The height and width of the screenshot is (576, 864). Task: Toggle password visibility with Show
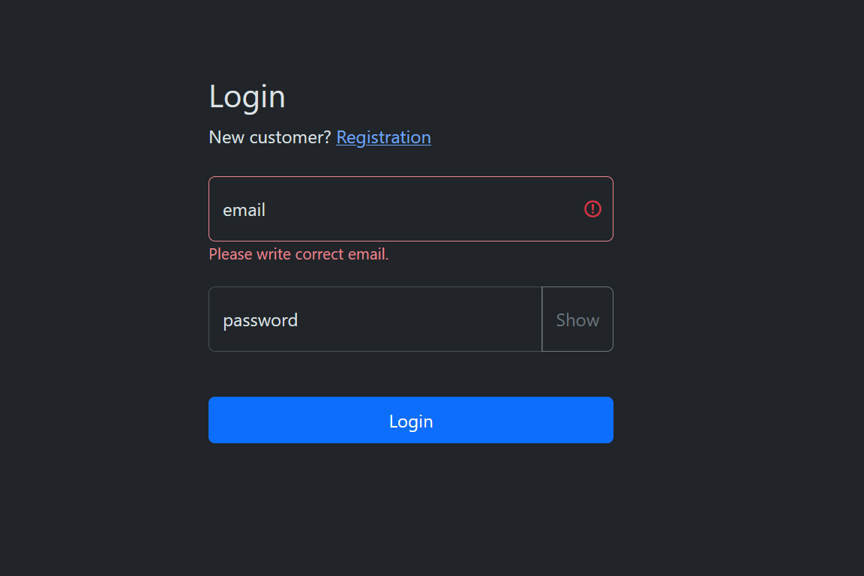(577, 319)
